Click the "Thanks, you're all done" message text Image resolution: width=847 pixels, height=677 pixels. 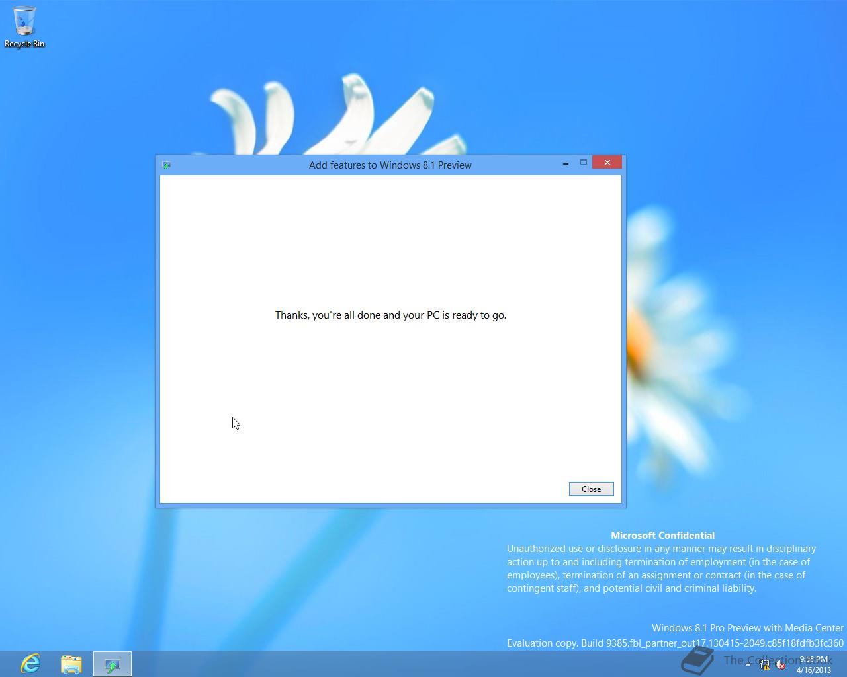[x=390, y=315]
